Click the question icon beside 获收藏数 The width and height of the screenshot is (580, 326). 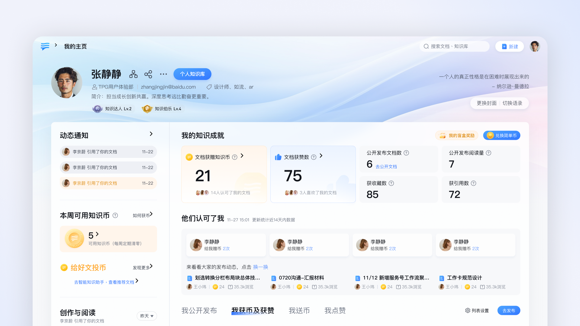click(x=391, y=183)
